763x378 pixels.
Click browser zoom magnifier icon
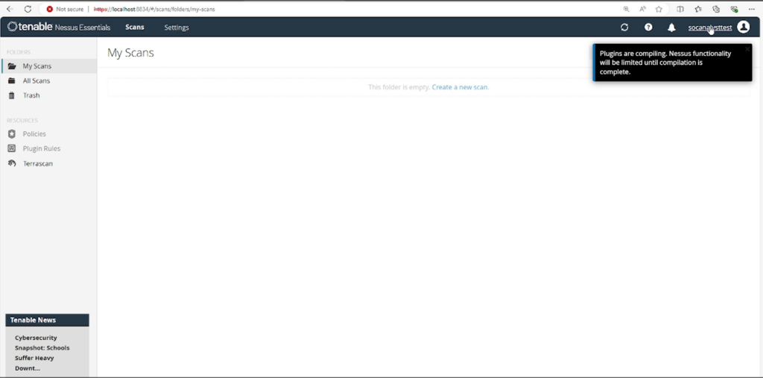[x=624, y=9]
